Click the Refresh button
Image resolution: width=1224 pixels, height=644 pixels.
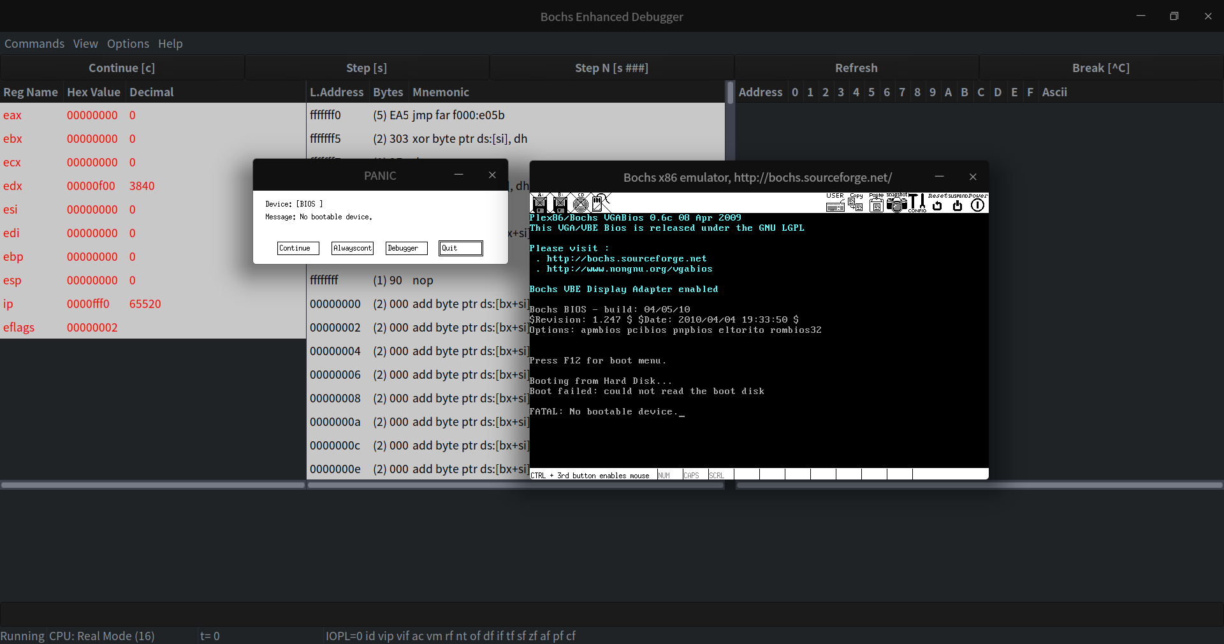[856, 68]
